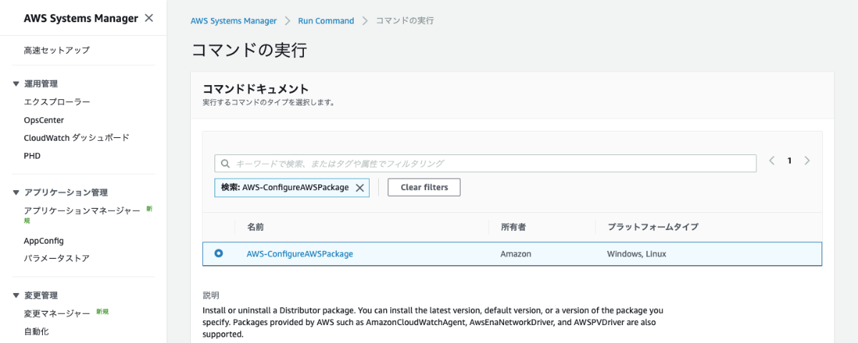The image size is (858, 343).
Task: Go to previous page of documents
Action: click(772, 161)
